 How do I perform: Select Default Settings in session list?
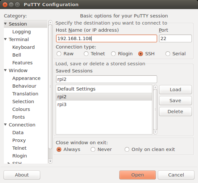tap(104, 89)
